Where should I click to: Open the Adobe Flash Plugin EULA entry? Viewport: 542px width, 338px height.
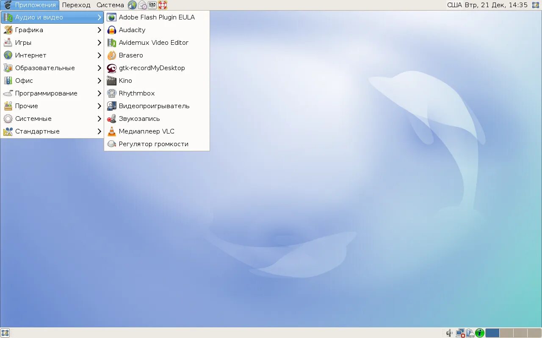157,17
